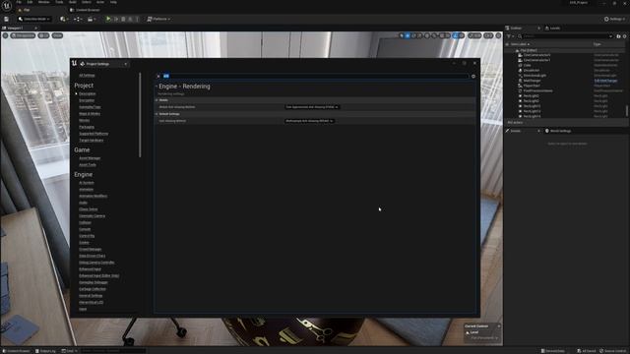Open the Help menu
Screen dimensions: 630x354
click(113, 2)
